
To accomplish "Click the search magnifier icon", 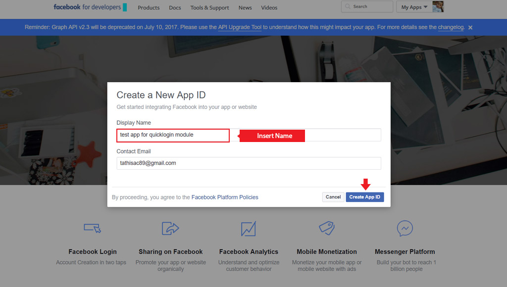I will point(348,6).
